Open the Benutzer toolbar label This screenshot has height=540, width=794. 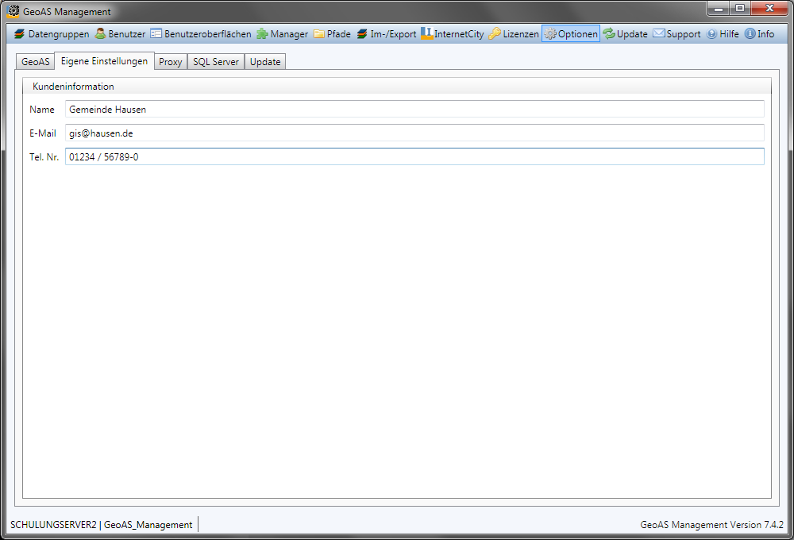tap(126, 34)
